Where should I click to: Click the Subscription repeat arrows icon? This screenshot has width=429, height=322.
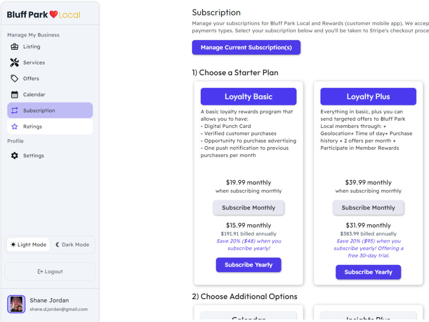coord(15,110)
